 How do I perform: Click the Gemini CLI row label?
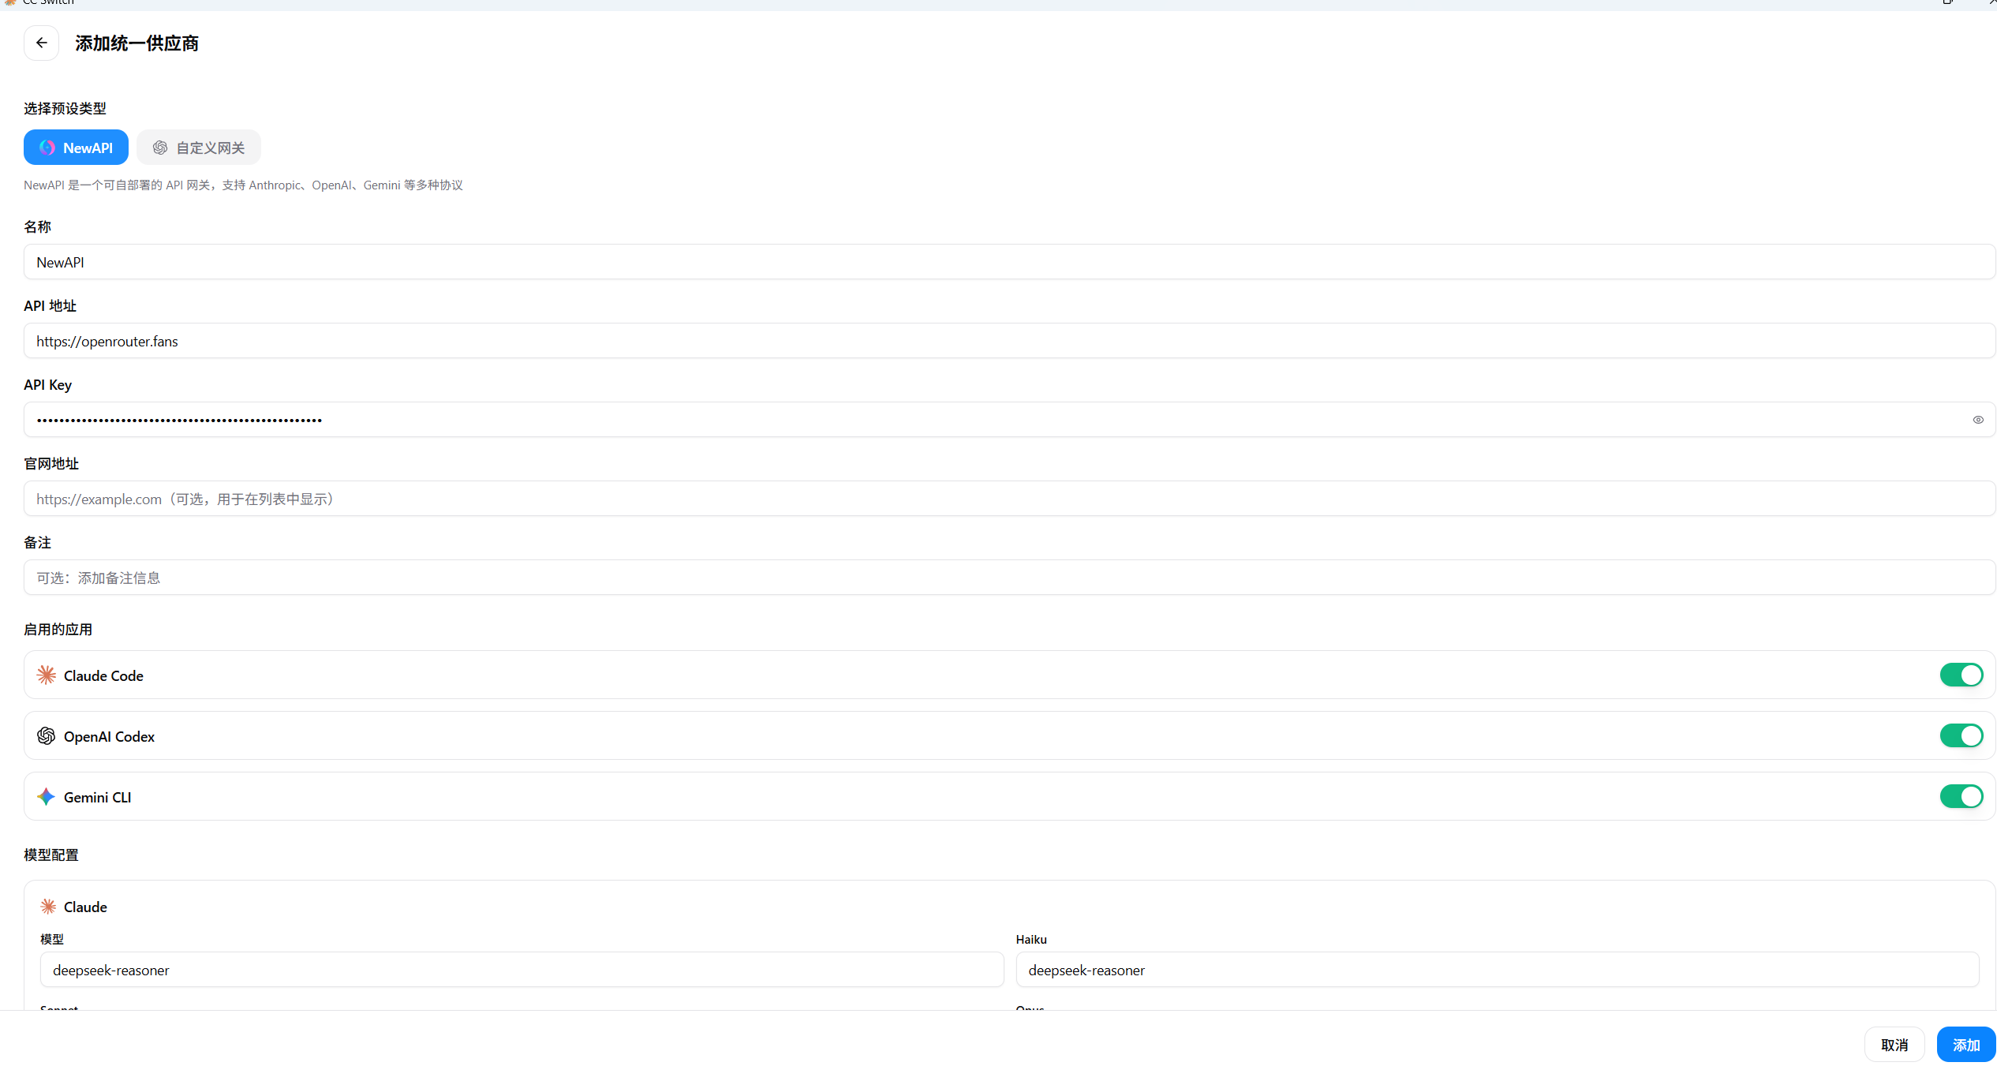[97, 798]
